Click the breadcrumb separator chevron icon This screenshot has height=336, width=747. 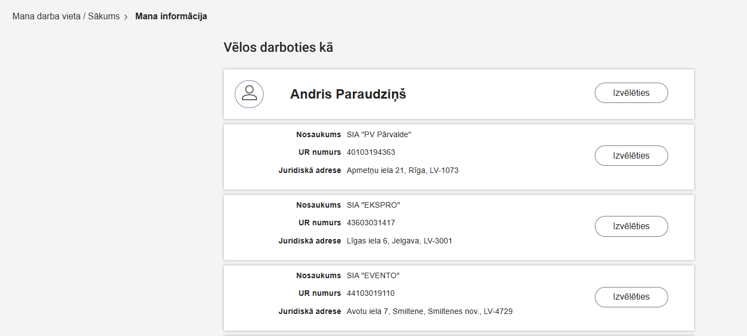tap(126, 16)
